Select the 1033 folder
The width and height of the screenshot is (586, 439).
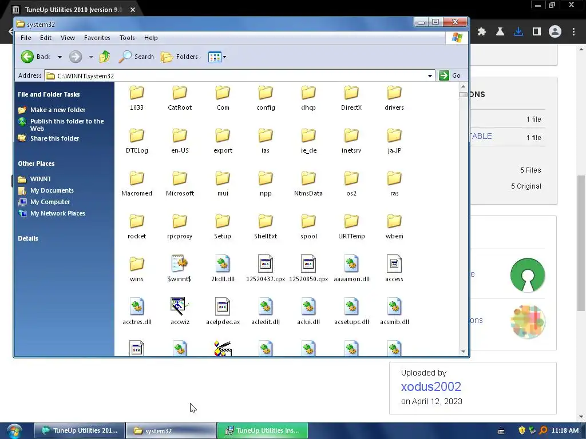pyautogui.click(x=137, y=98)
